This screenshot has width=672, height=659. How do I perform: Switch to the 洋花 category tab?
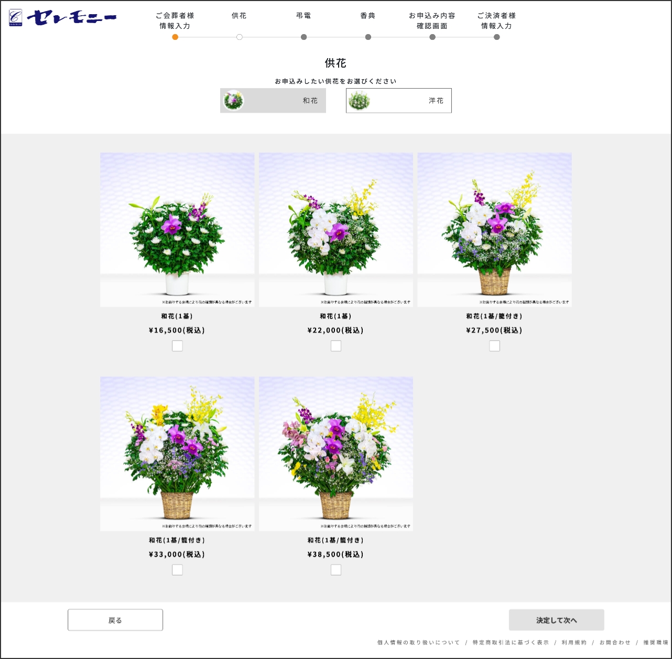tap(398, 100)
